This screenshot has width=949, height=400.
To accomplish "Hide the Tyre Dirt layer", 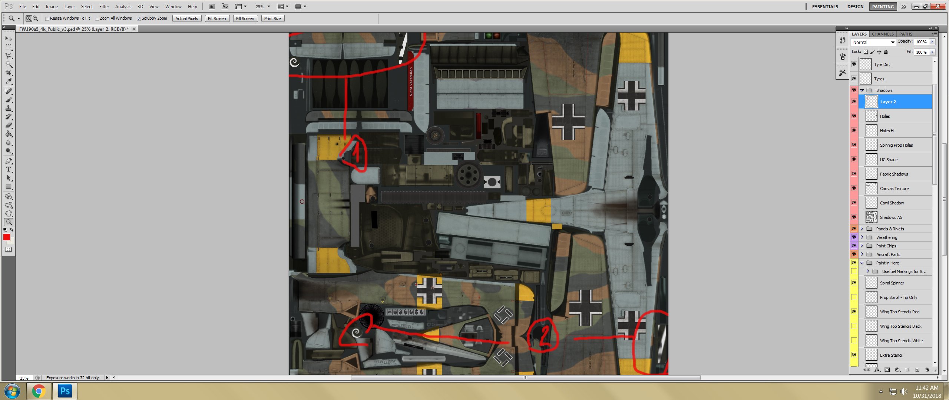I will click(x=854, y=64).
